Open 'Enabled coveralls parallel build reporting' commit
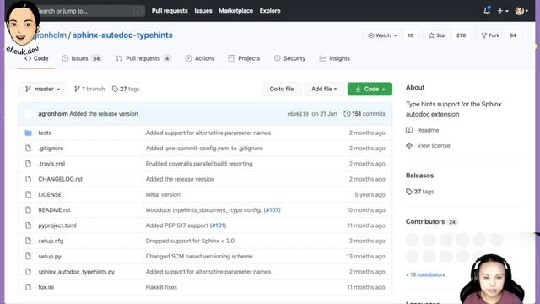 [199, 164]
